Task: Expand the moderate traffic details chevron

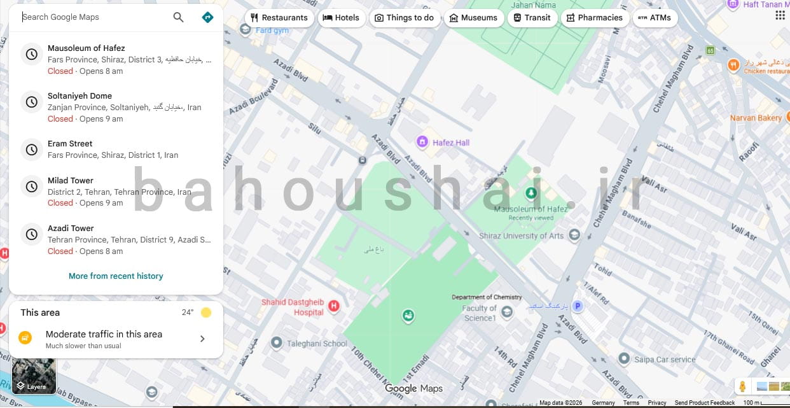Action: click(202, 339)
